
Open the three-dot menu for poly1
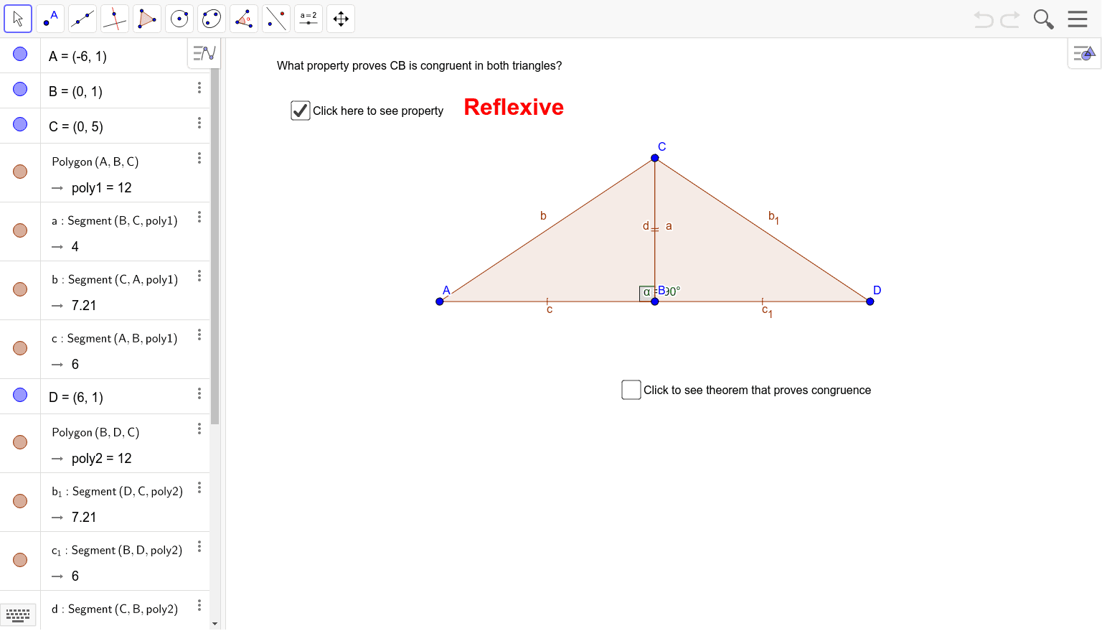[x=199, y=157]
